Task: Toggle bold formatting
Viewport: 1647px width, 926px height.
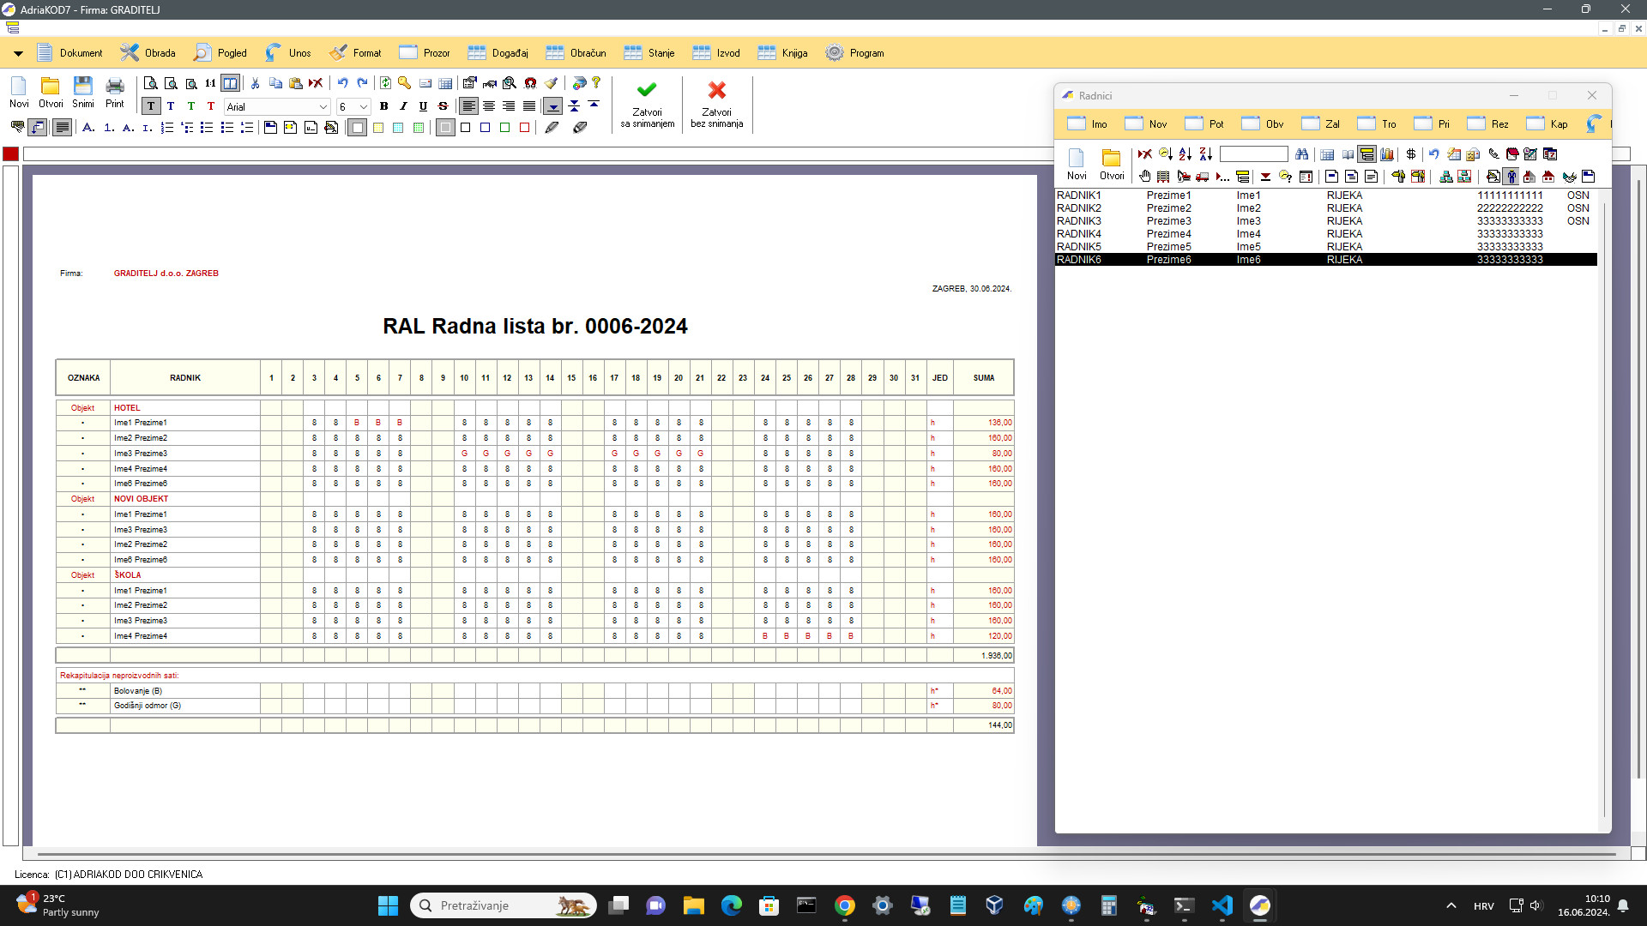Action: [x=383, y=106]
